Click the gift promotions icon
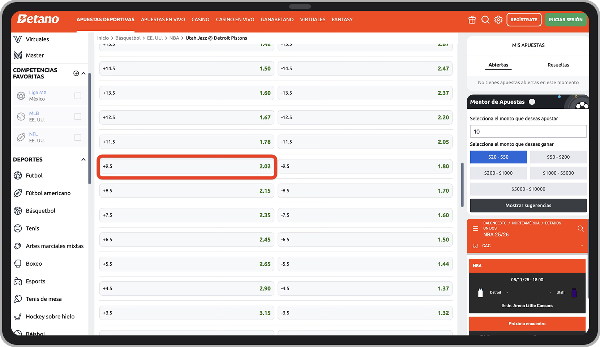600x347 pixels. click(x=472, y=20)
